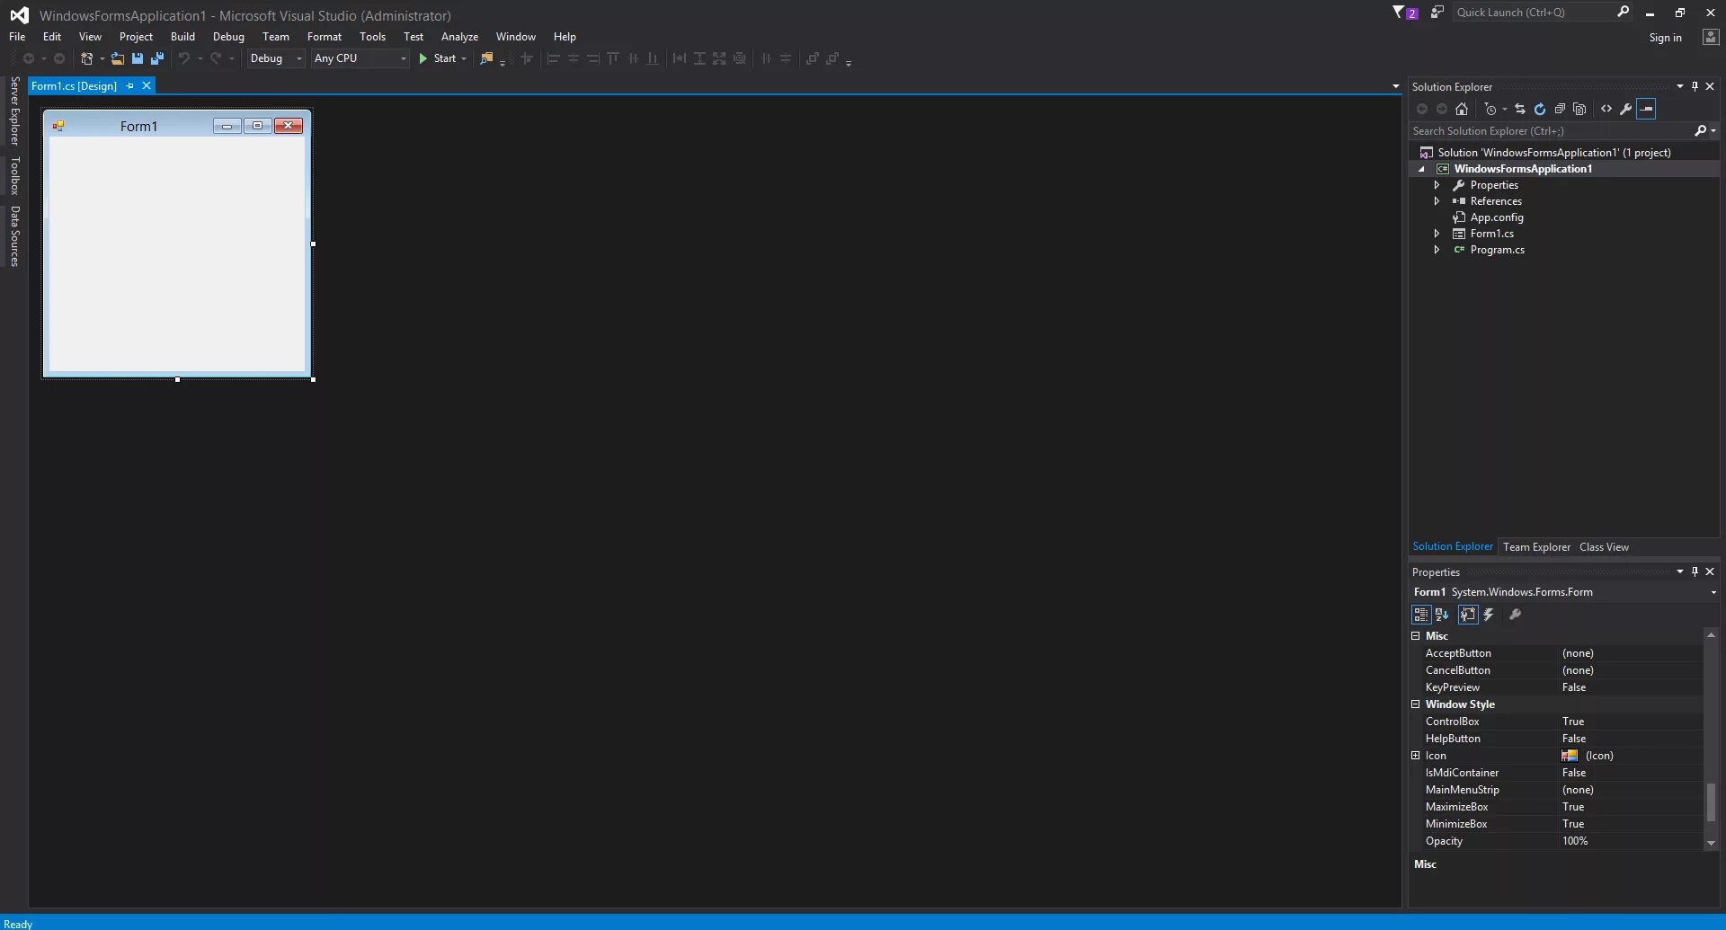This screenshot has height=930, width=1726.
Task: Click the Properties panel scrollbar thumb
Action: click(x=1711, y=802)
